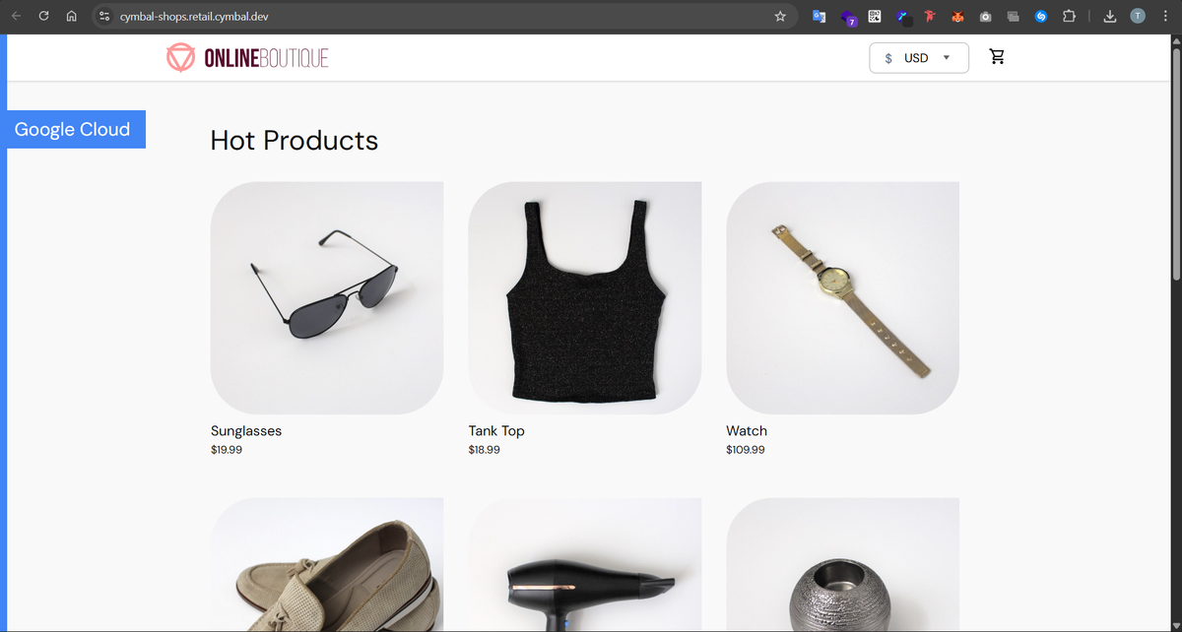Go back with the browser back arrow
This screenshot has width=1182, height=632.
17,16
